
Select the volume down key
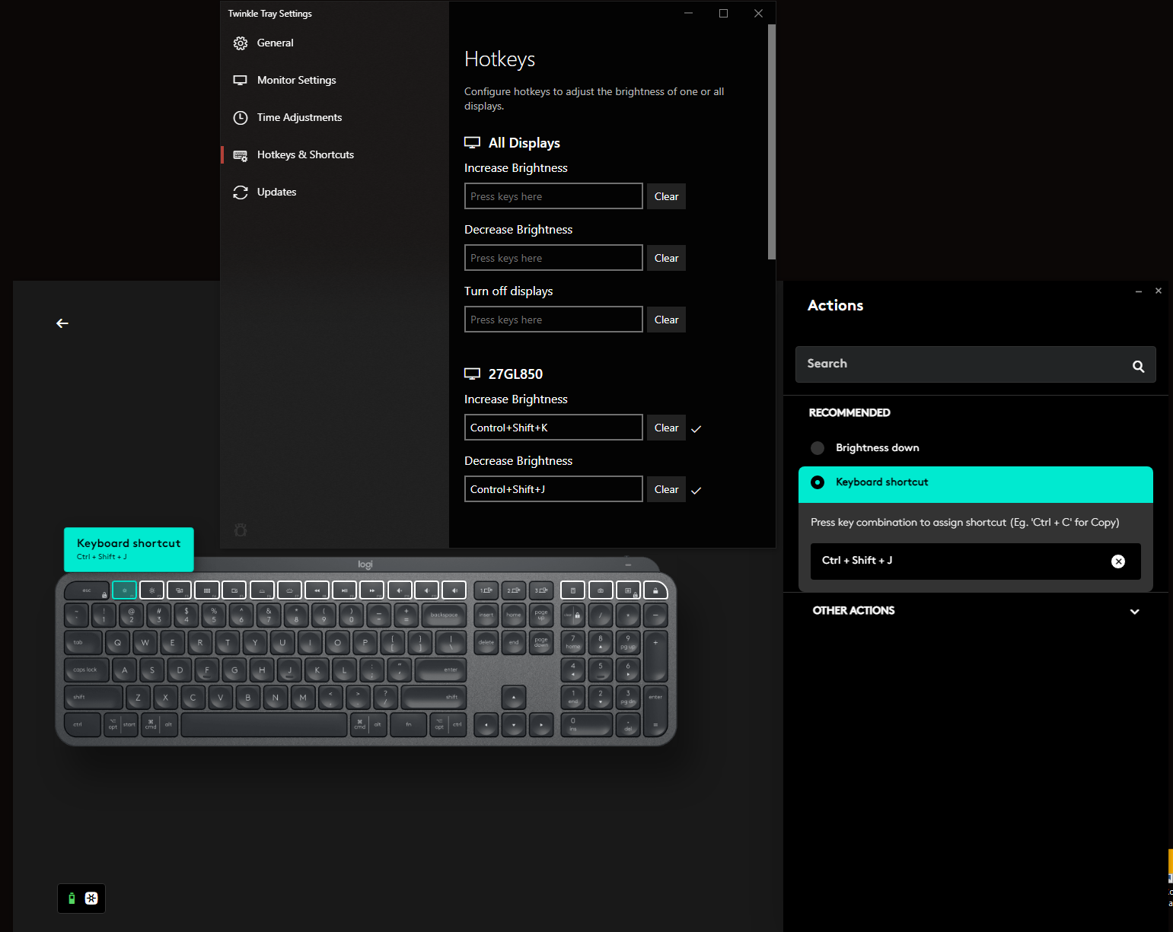pos(427,590)
